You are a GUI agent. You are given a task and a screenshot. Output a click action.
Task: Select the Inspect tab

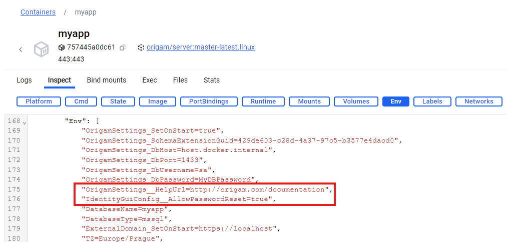60,80
